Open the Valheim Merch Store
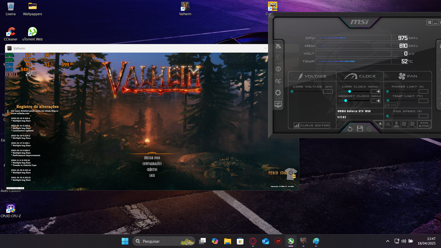 [x=283, y=174]
